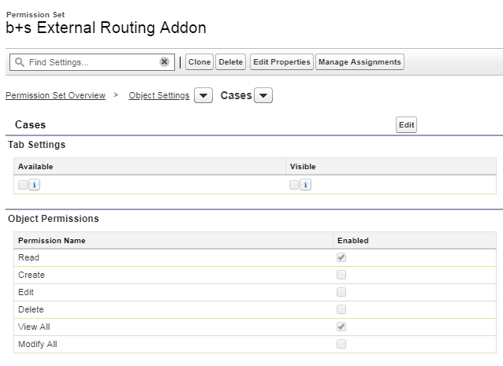503x366 pixels.
Task: Click the Clone button
Action: (199, 62)
